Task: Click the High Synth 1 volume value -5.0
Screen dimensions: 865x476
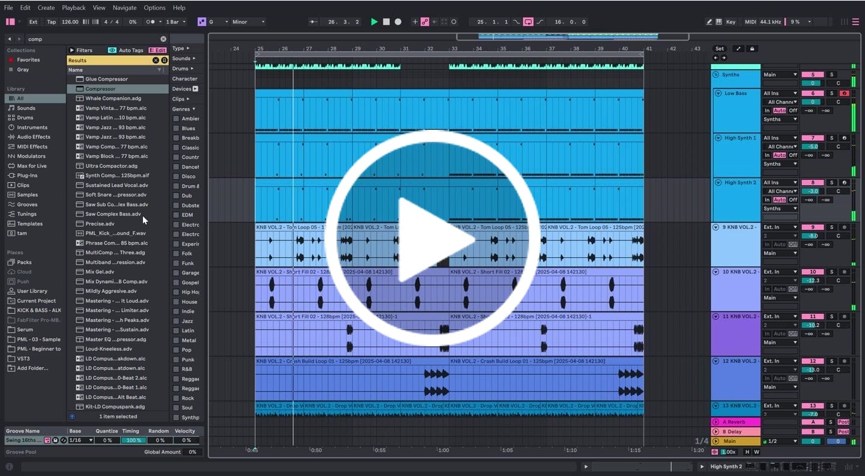Action: (x=812, y=147)
